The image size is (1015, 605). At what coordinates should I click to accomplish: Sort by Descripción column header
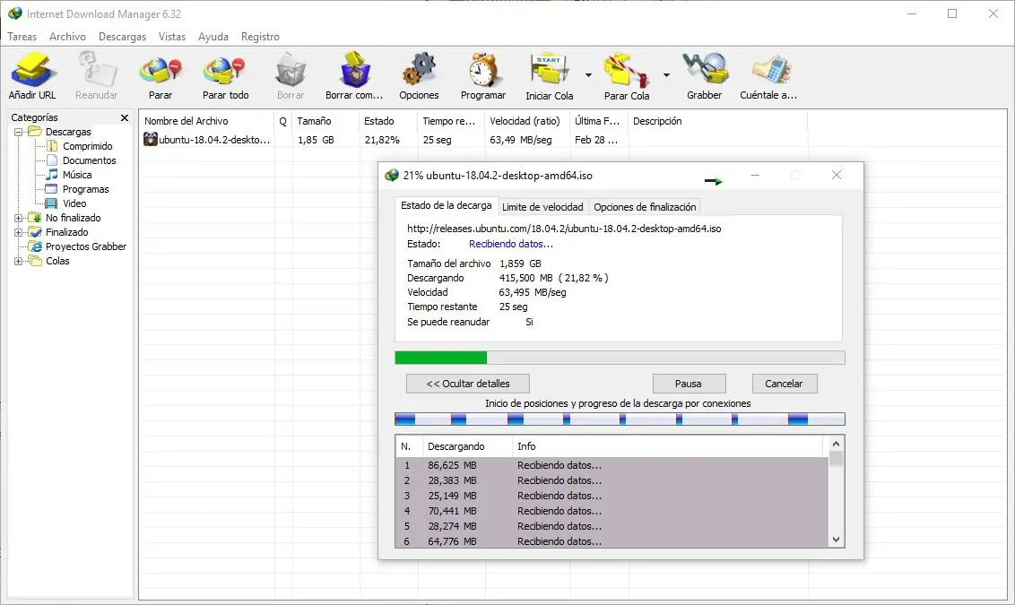click(717, 121)
